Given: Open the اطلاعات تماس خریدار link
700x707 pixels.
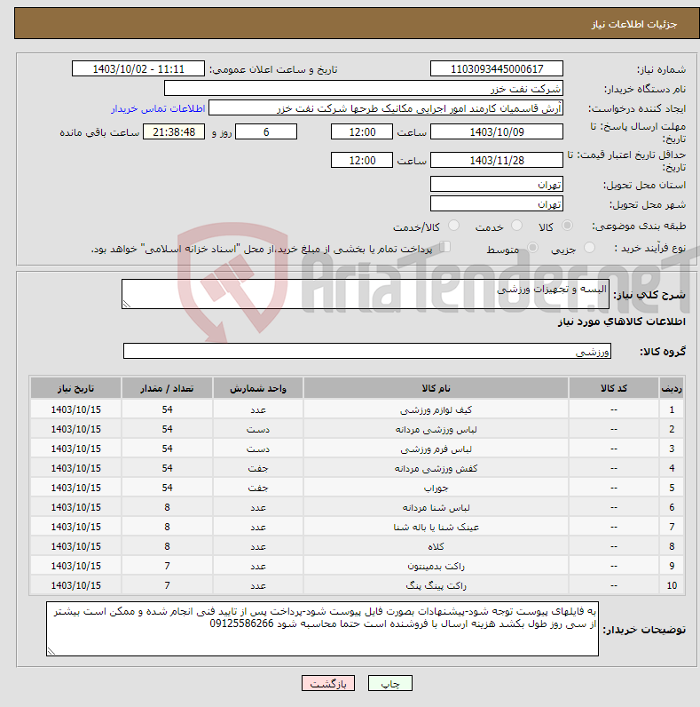Looking at the screenshot, I should 158,108.
